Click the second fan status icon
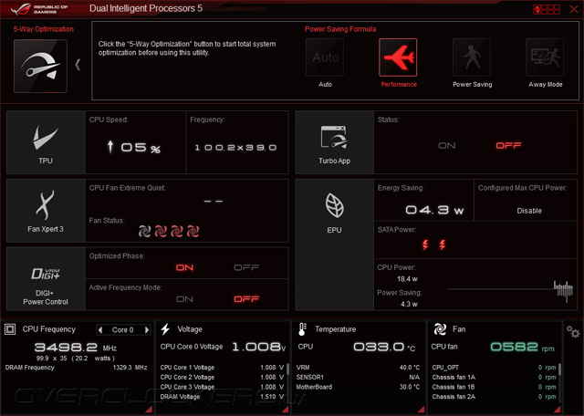Image resolution: width=584 pixels, height=416 pixels. click(x=161, y=232)
